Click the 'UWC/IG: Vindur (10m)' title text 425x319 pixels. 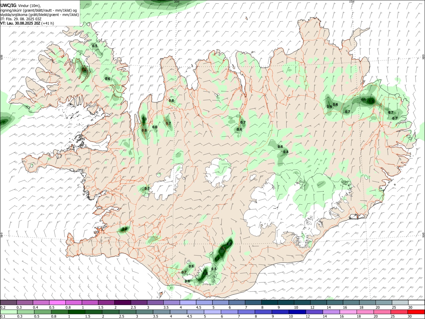coord(21,6)
